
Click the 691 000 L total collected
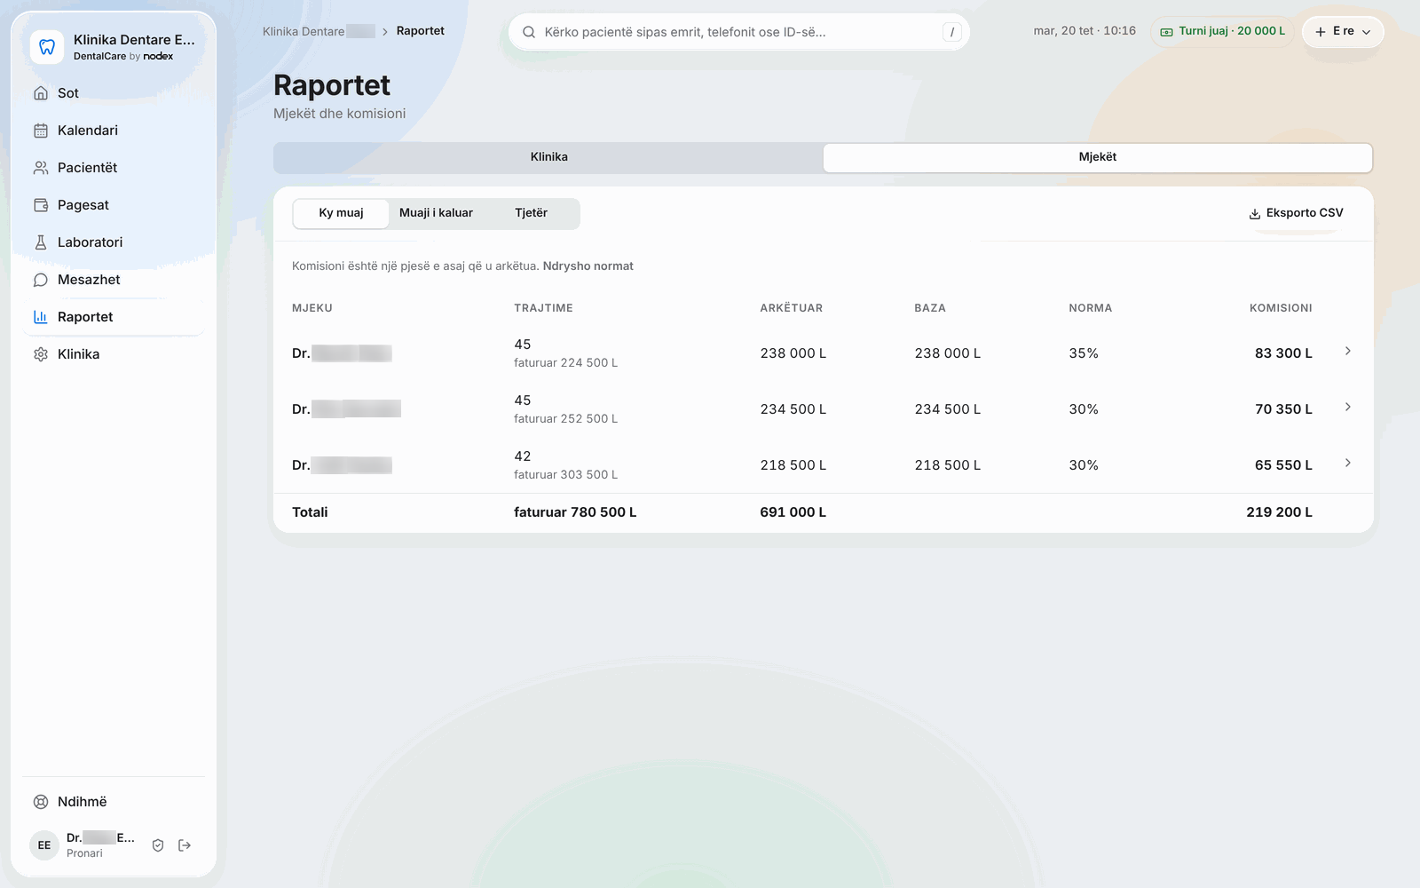click(x=793, y=512)
